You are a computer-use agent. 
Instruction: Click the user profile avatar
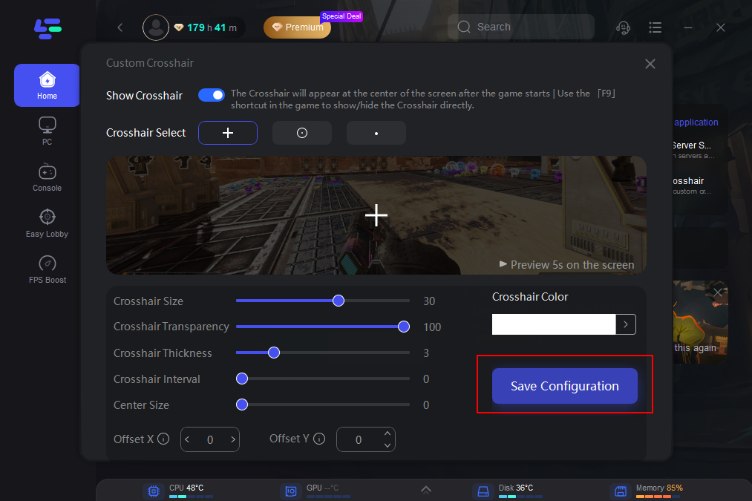tap(155, 27)
